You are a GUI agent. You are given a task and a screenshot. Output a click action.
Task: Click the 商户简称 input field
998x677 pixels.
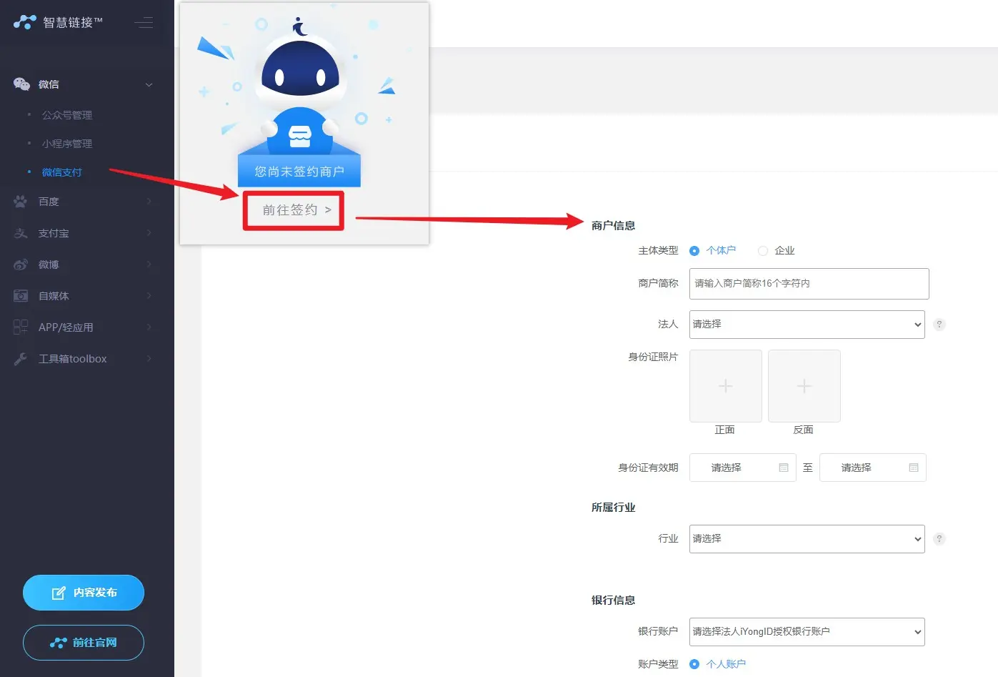[x=809, y=284]
